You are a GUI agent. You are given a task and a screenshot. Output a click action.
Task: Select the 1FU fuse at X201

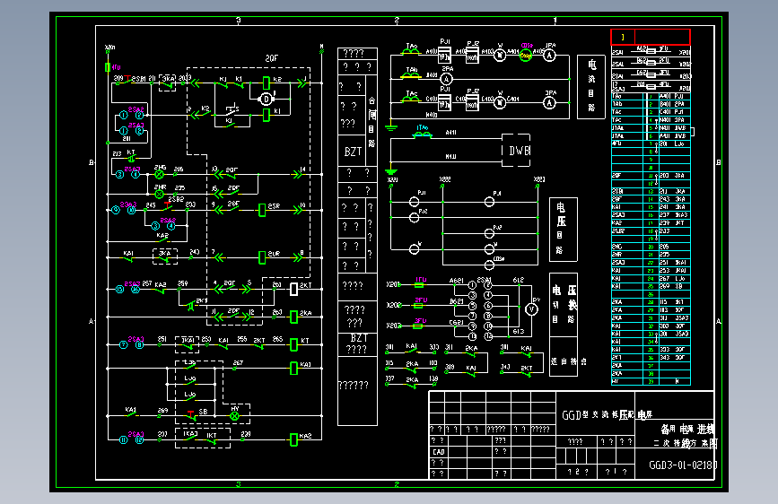(419, 285)
